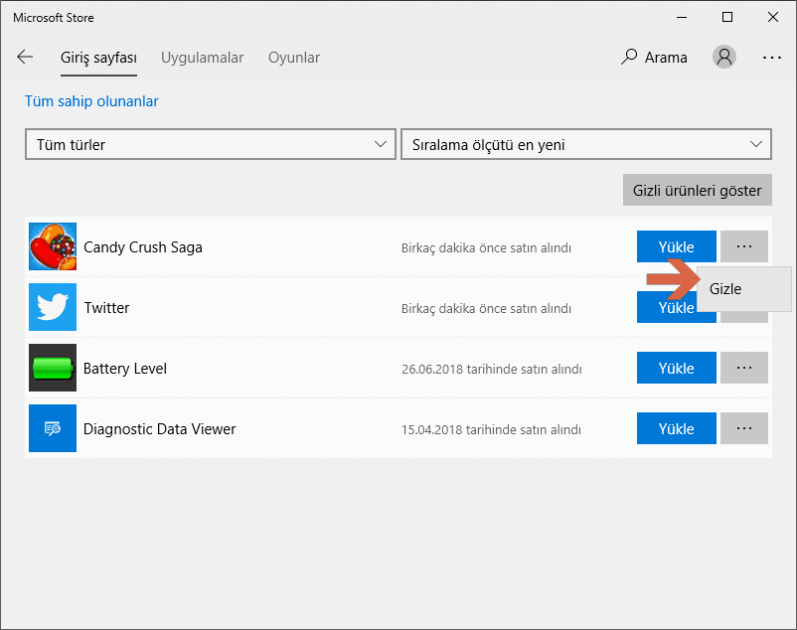Open the Tüm sahip olunanlar link

(91, 101)
